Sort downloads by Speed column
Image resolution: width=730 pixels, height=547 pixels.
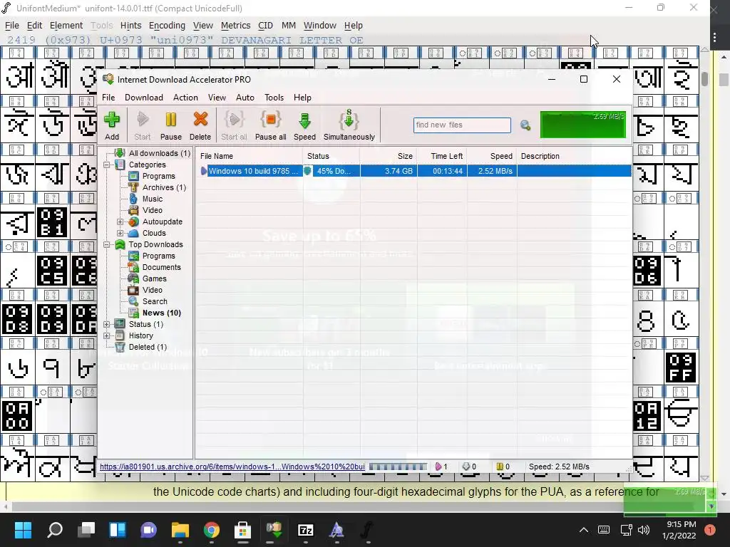[492, 156]
